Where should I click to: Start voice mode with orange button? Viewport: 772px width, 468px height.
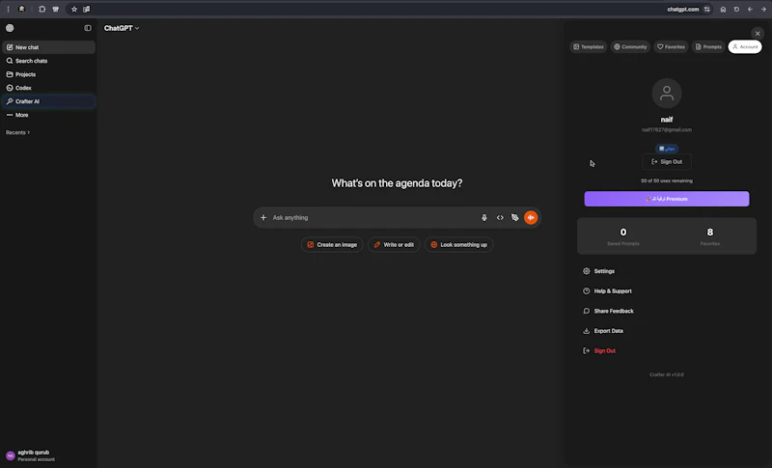pos(531,217)
